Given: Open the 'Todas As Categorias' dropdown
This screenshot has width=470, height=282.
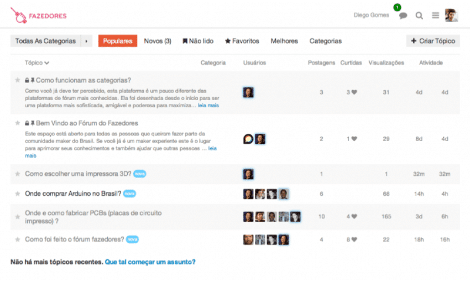Looking at the screenshot, I should [x=45, y=41].
